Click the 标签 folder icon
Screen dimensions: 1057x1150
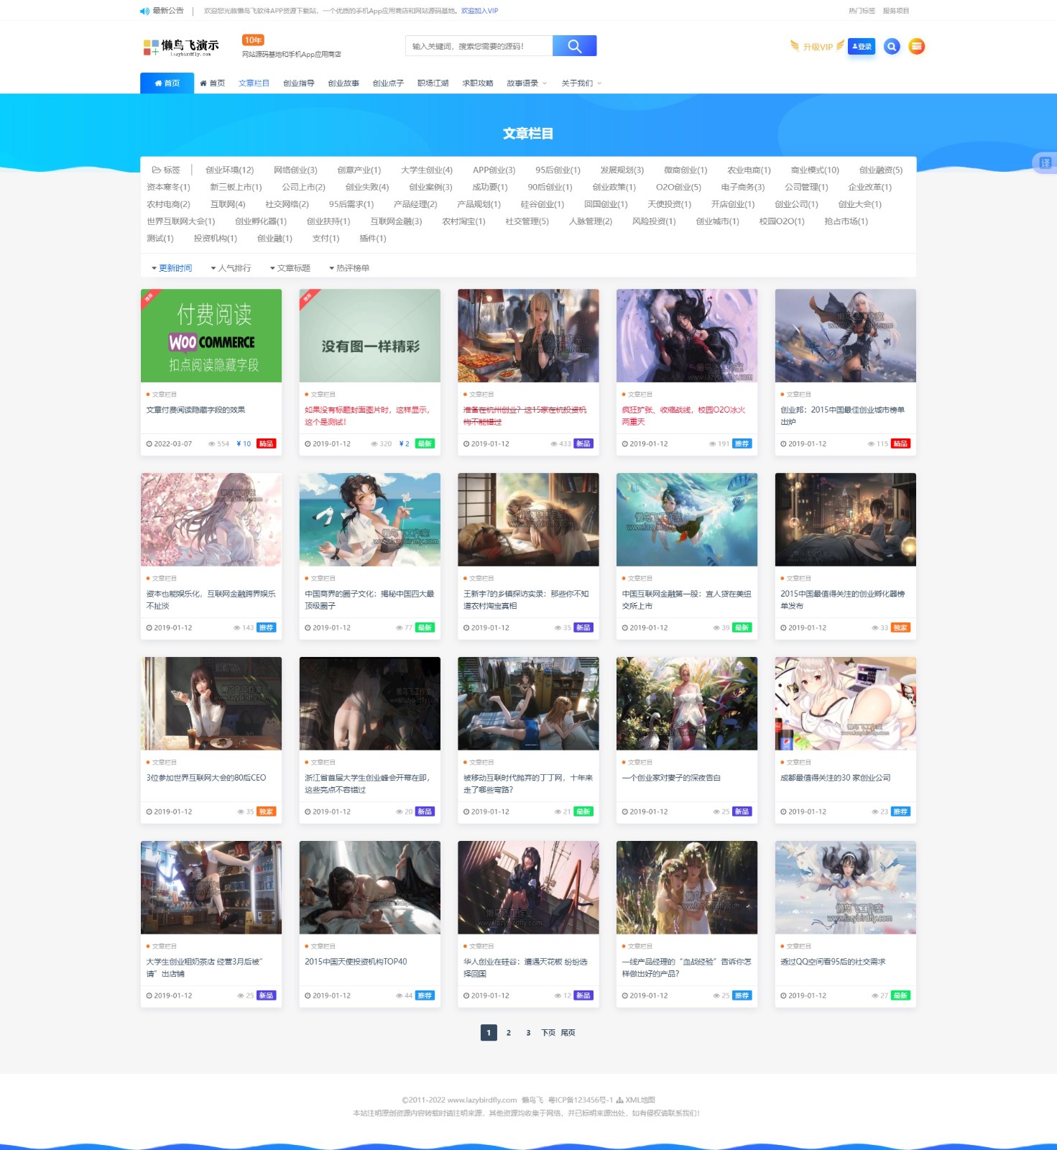point(156,170)
